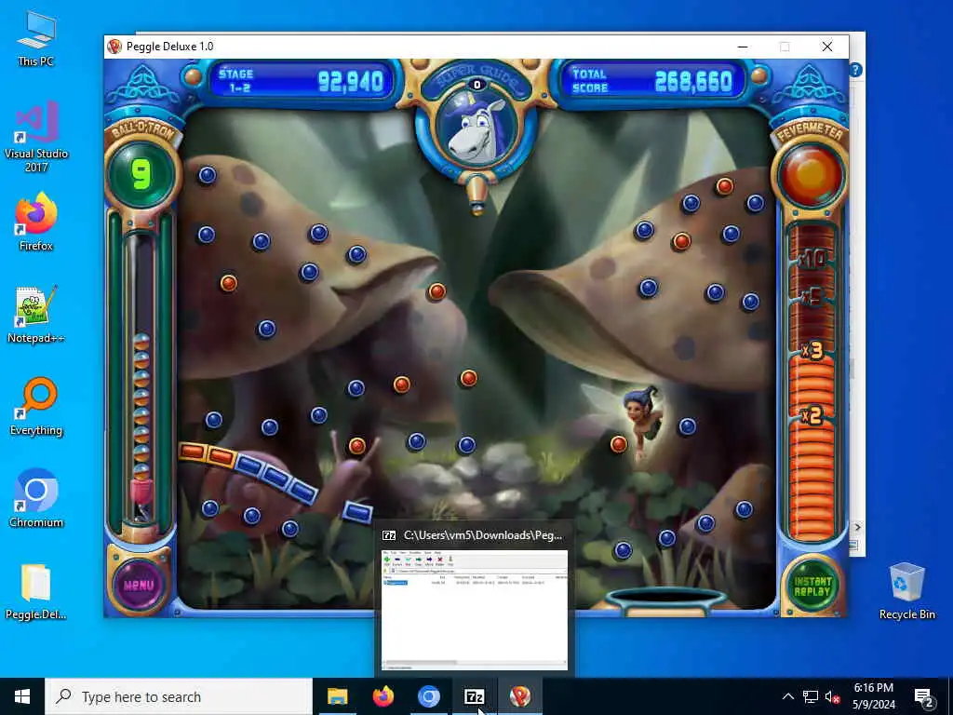
Task: Click the free ball bucket at bottom
Action: (x=667, y=600)
